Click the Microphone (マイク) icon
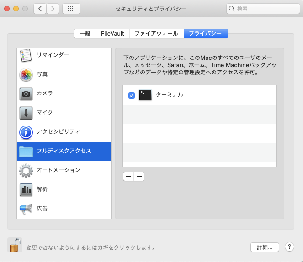Image resolution: width=303 pixels, height=262 pixels. coord(26,113)
